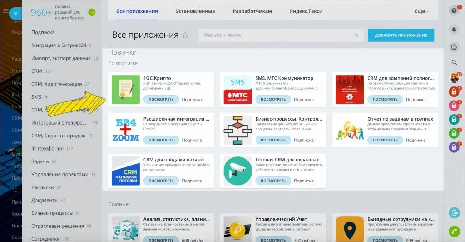Open the Разработчикам tab
465x242 pixels.
click(x=252, y=11)
